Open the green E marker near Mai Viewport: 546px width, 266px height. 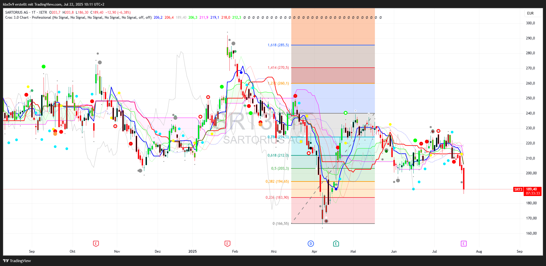[336, 243]
